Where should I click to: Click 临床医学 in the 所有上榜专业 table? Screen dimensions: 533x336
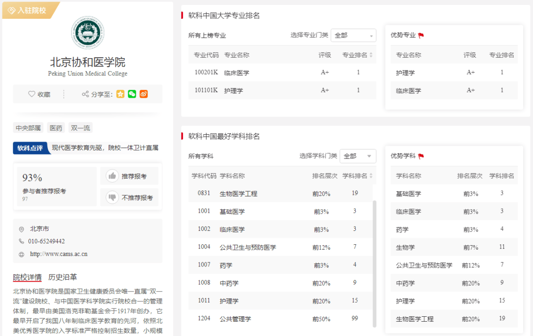tap(236, 73)
